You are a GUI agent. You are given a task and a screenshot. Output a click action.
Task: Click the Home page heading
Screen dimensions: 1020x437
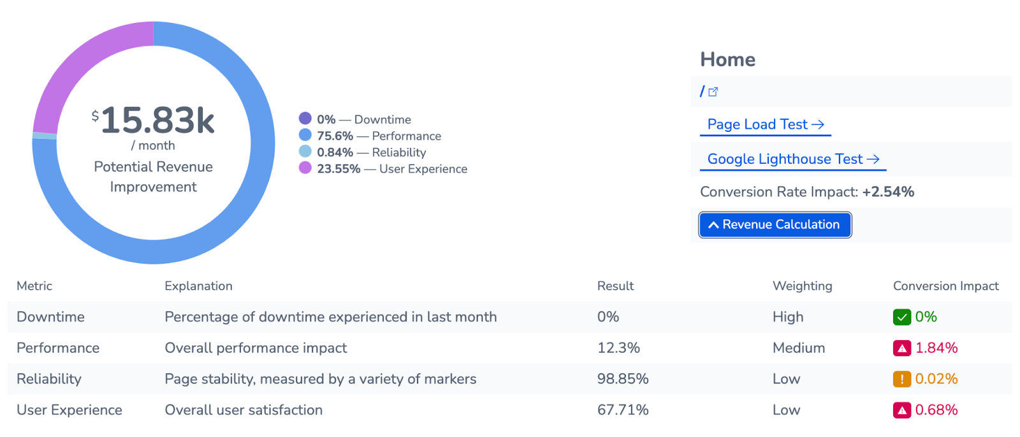click(x=727, y=59)
